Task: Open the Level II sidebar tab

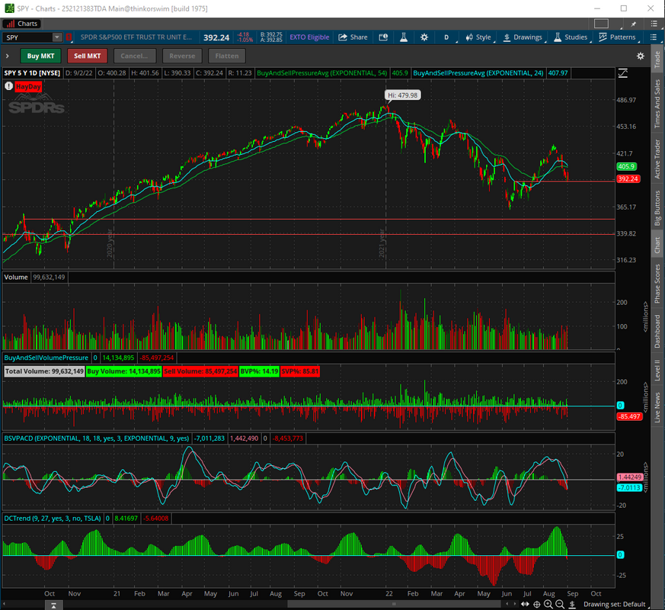Action: point(657,370)
